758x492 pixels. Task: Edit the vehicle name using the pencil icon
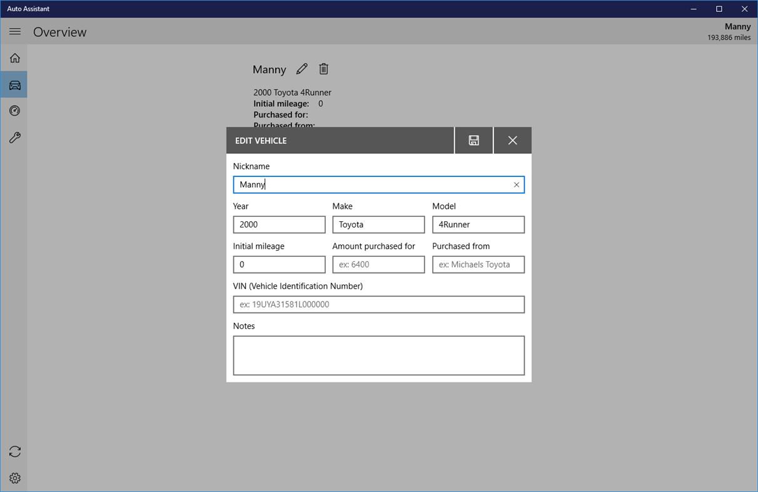pyautogui.click(x=302, y=69)
